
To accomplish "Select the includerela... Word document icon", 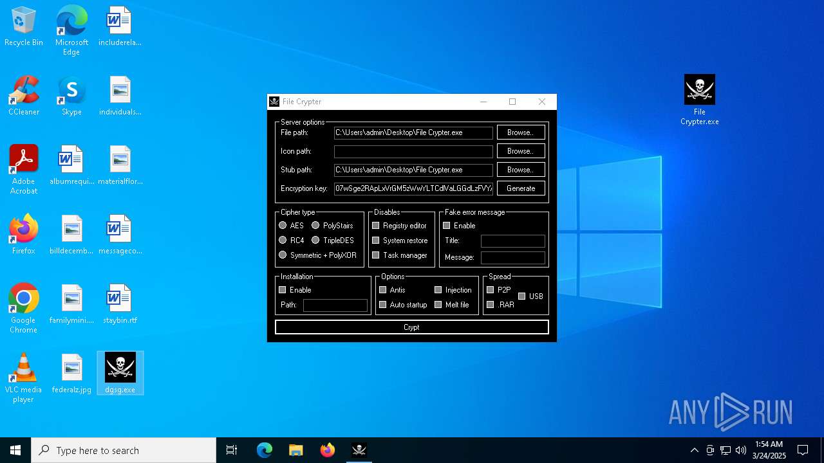I will click(x=120, y=27).
